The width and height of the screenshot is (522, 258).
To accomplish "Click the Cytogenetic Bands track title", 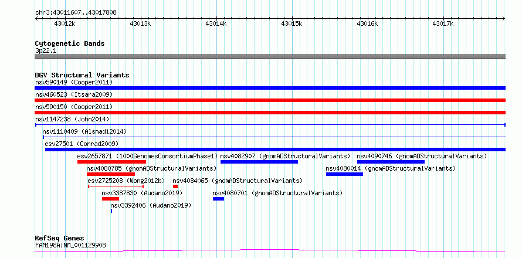I will [x=70, y=43].
